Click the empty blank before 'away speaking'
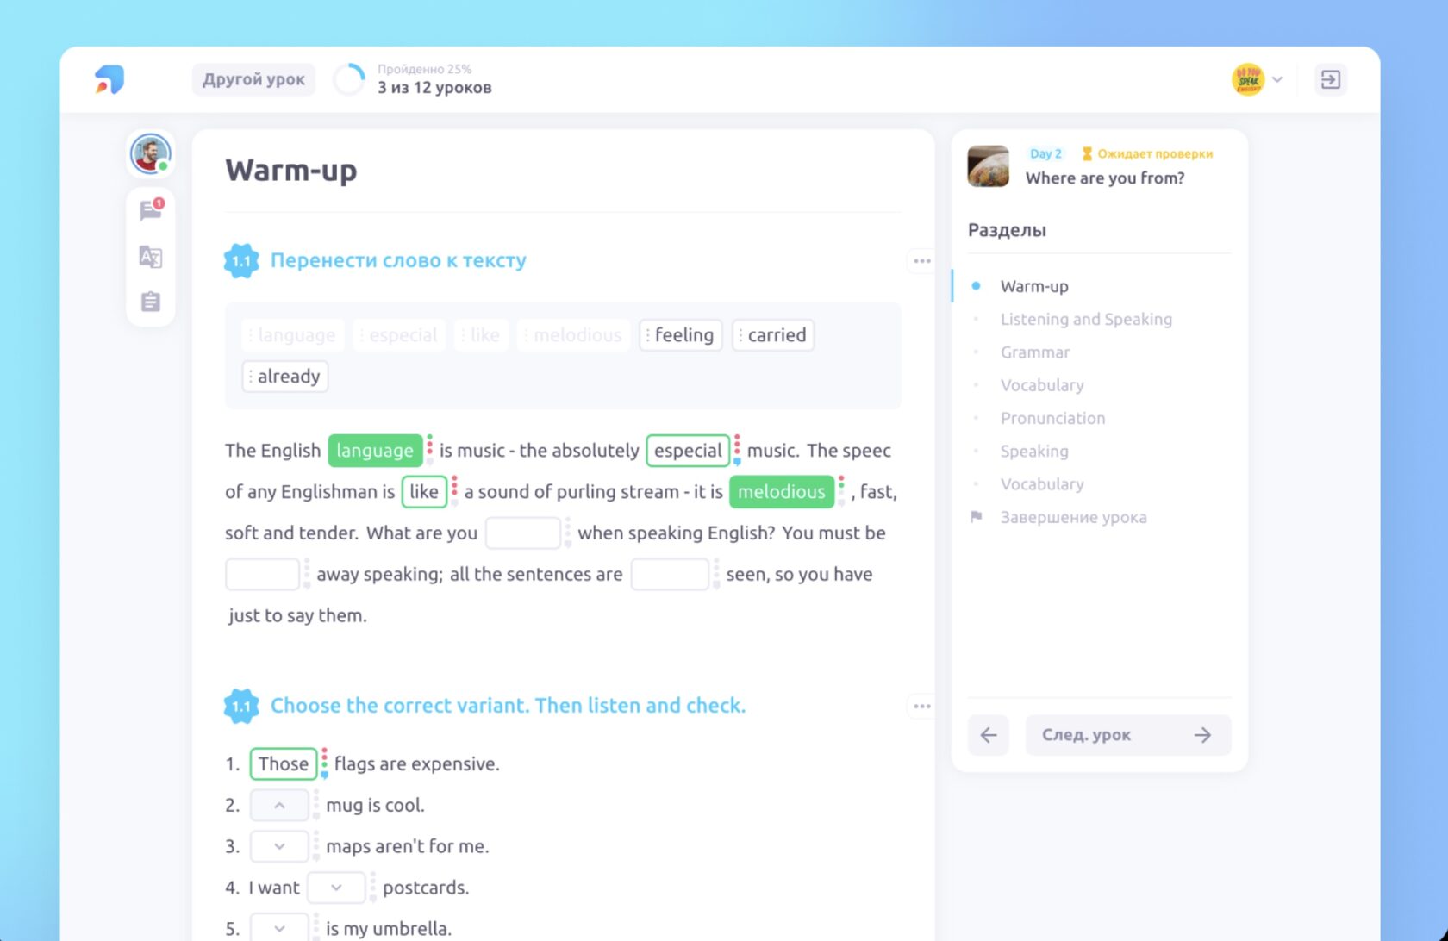 [262, 574]
